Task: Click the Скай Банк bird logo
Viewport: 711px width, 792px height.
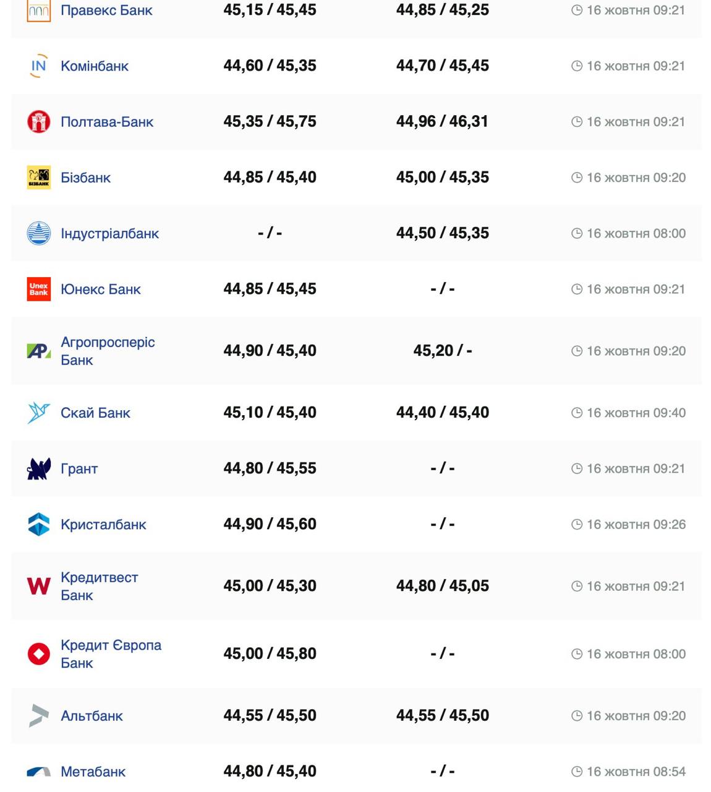Action: point(38,413)
